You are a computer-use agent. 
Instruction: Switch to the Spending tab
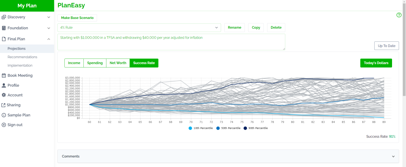[x=95, y=63]
